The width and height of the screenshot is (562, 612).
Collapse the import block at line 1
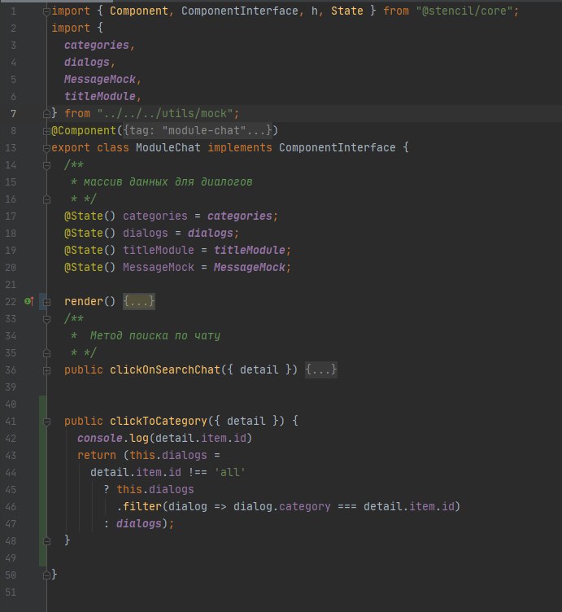(46, 11)
